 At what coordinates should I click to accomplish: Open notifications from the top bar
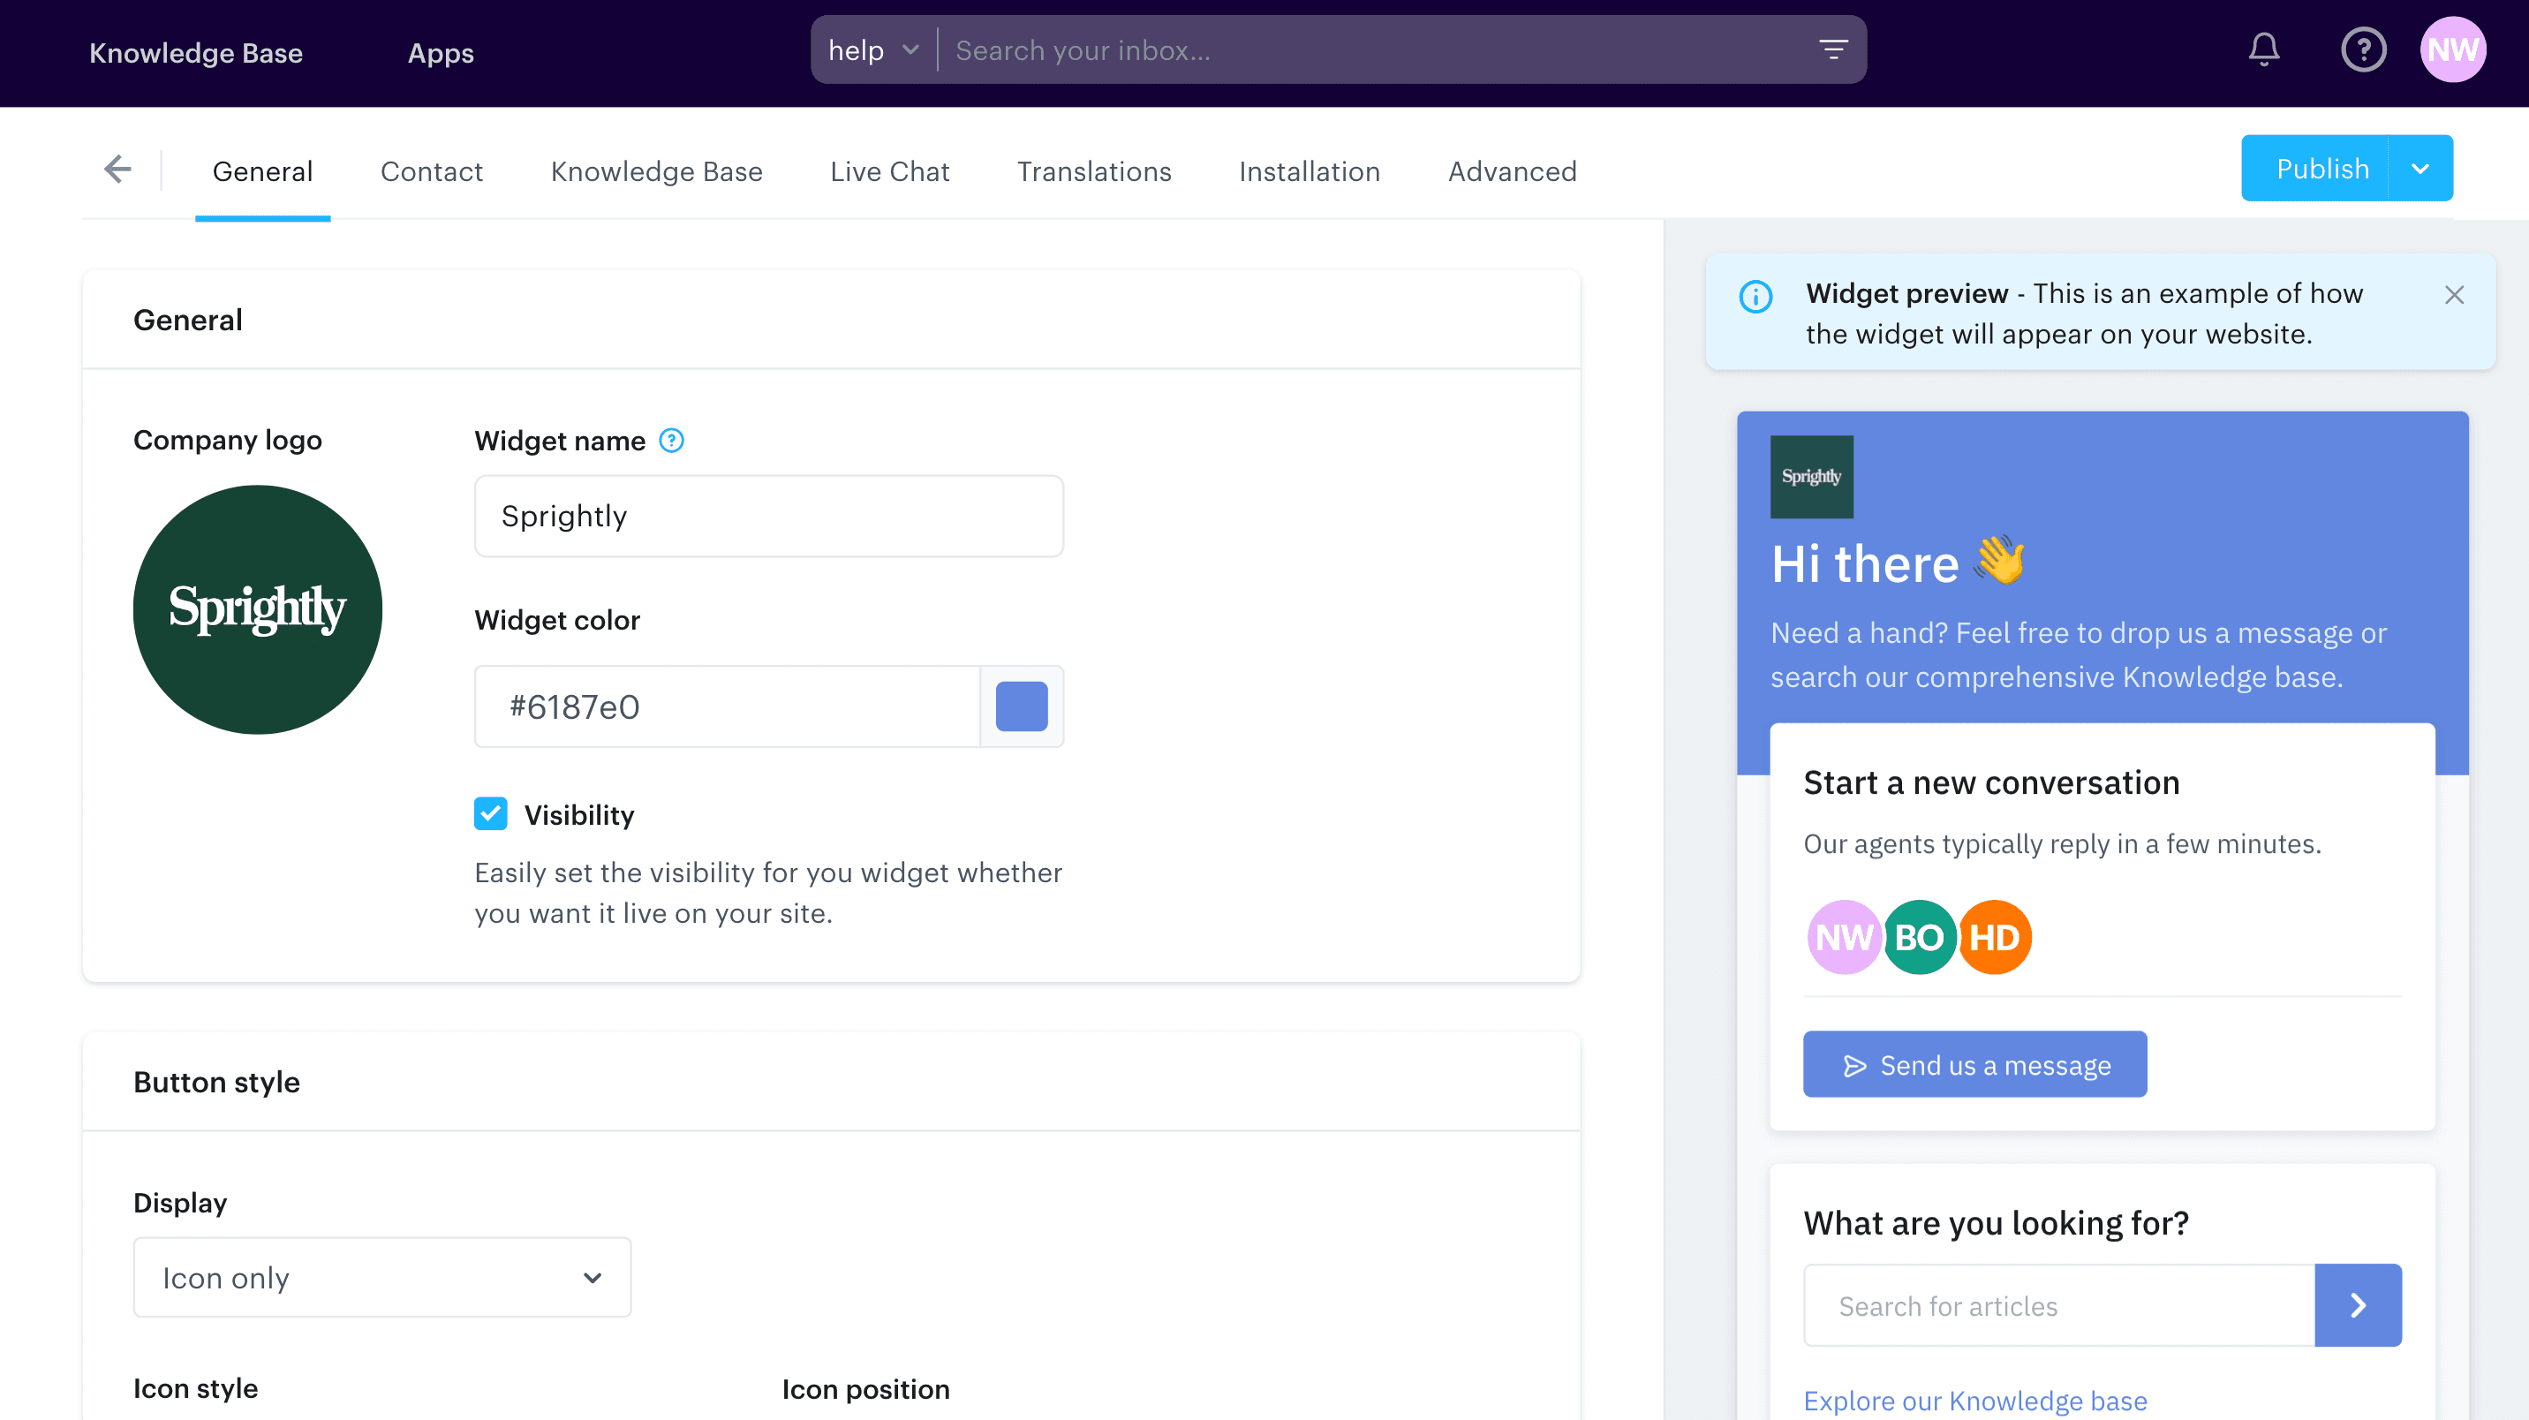point(2262,49)
